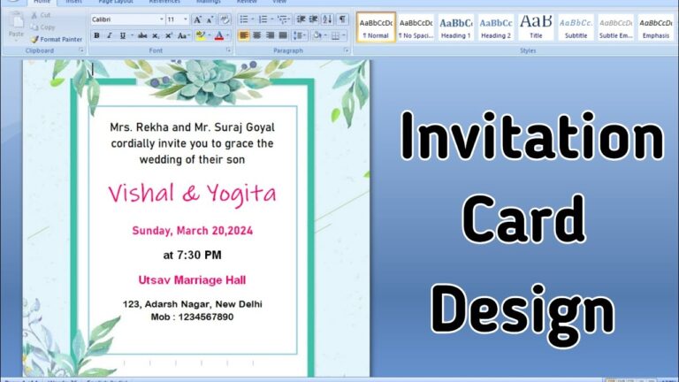Apply the Subtitle style

576,27
